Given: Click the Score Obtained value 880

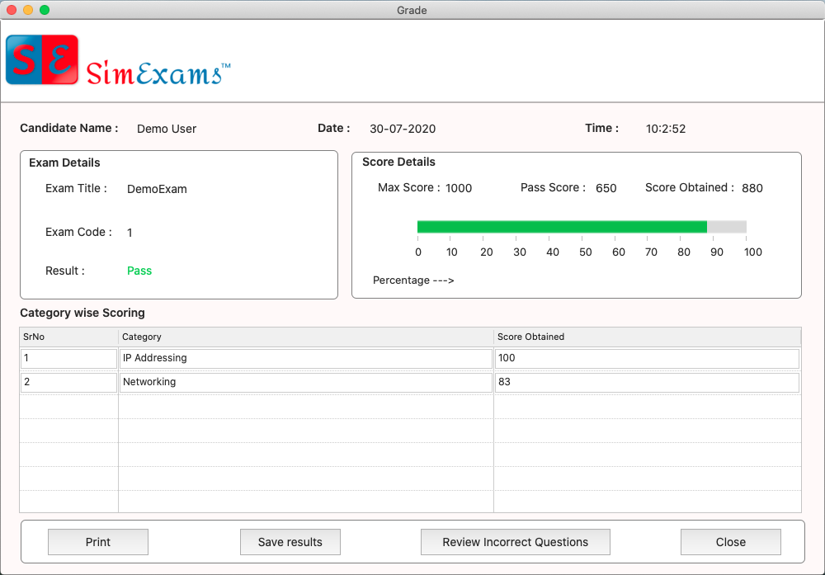Looking at the screenshot, I should coord(752,188).
